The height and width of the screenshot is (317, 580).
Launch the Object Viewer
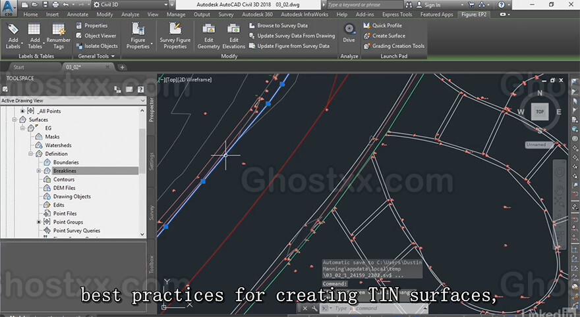coord(96,36)
